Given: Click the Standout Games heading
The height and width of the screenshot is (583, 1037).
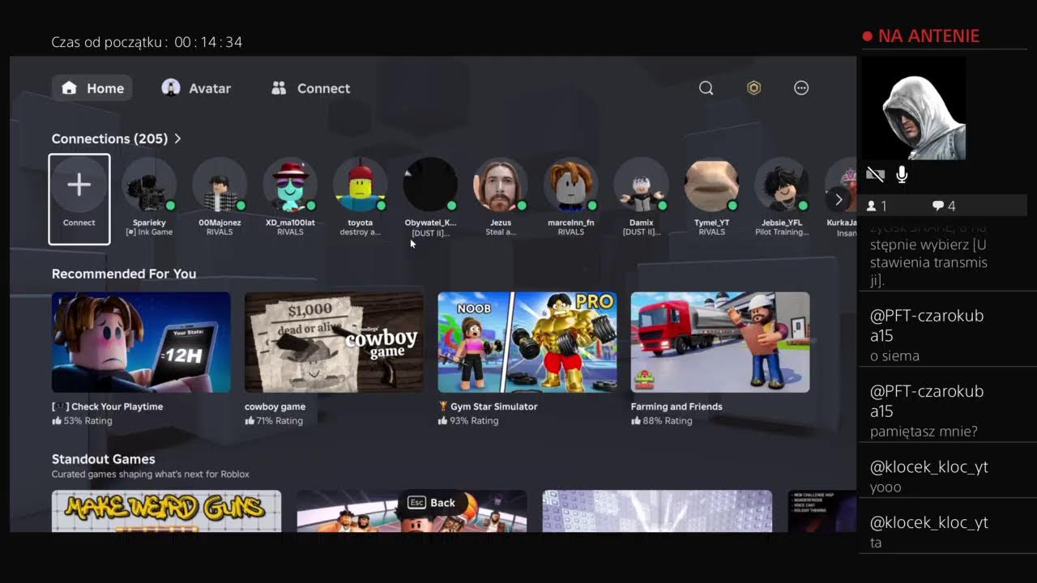Looking at the screenshot, I should pos(104,459).
